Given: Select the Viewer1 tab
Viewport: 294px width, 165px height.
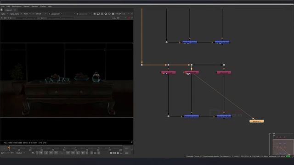Looking at the screenshot, I should click(9, 10).
